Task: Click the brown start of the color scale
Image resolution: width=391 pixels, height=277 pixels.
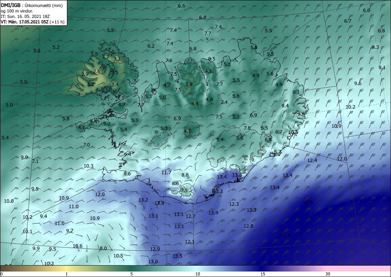Action: coord(7,268)
